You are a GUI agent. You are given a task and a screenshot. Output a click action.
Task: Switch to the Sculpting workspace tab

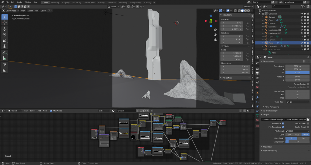coord(66,2)
